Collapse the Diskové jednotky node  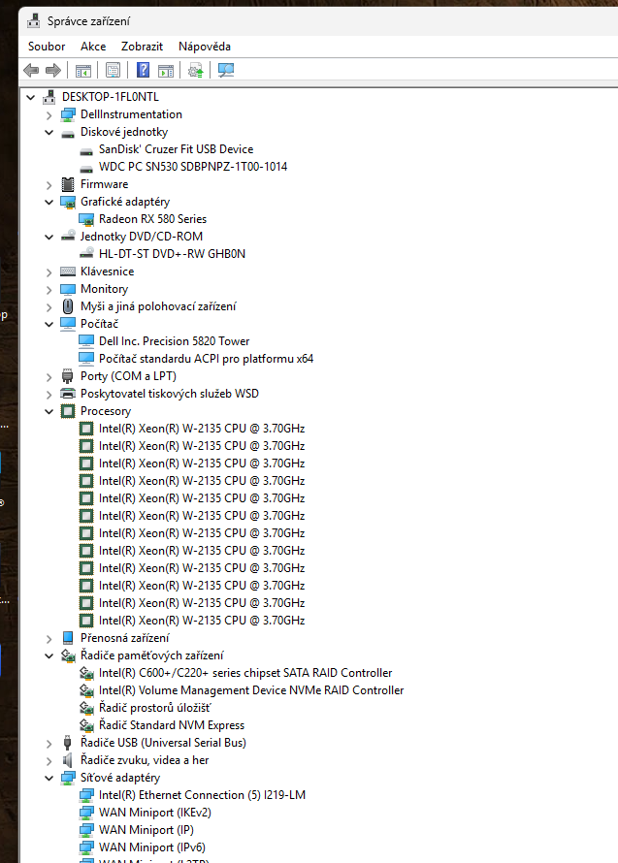pyautogui.click(x=49, y=132)
